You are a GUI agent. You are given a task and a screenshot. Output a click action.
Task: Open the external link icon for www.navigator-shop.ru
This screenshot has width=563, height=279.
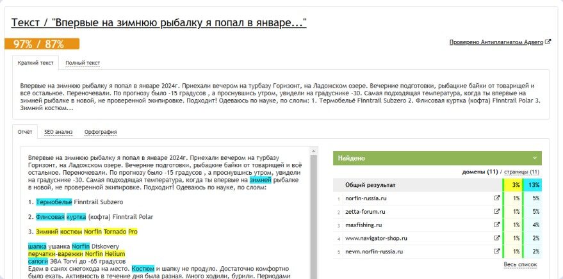[496, 238]
